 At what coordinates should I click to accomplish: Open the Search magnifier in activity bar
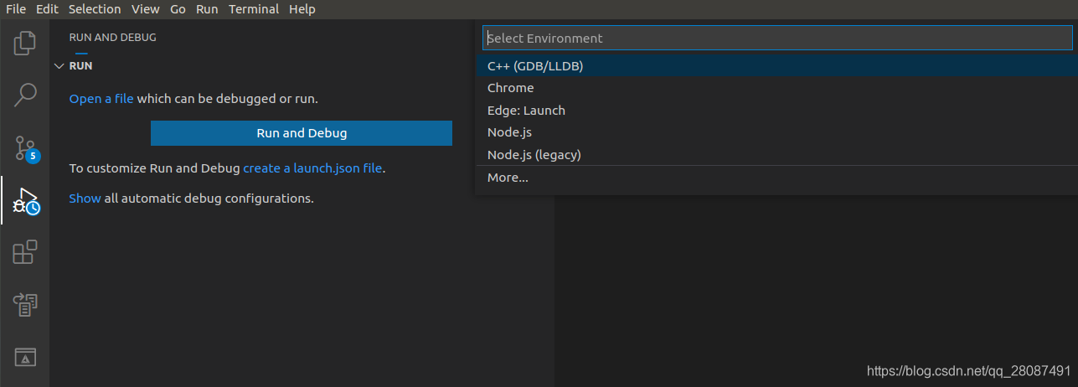coord(25,95)
